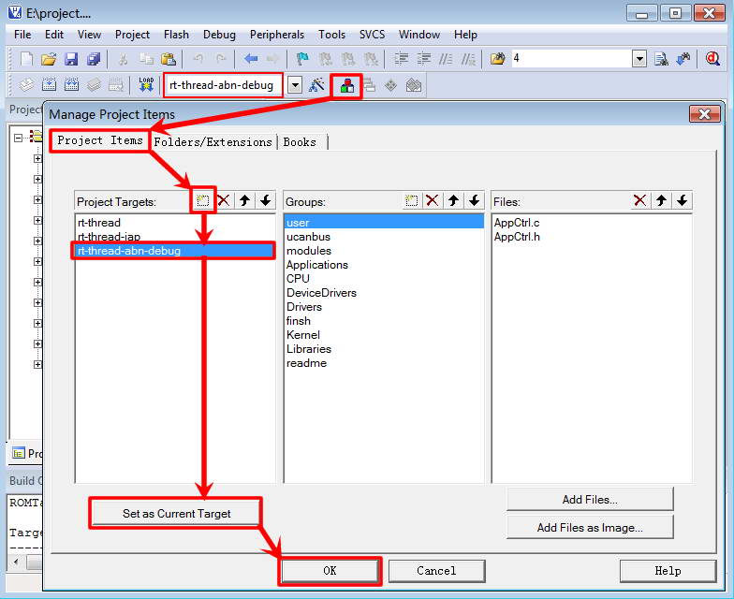Open the target selection dropdown arrow

click(x=295, y=85)
